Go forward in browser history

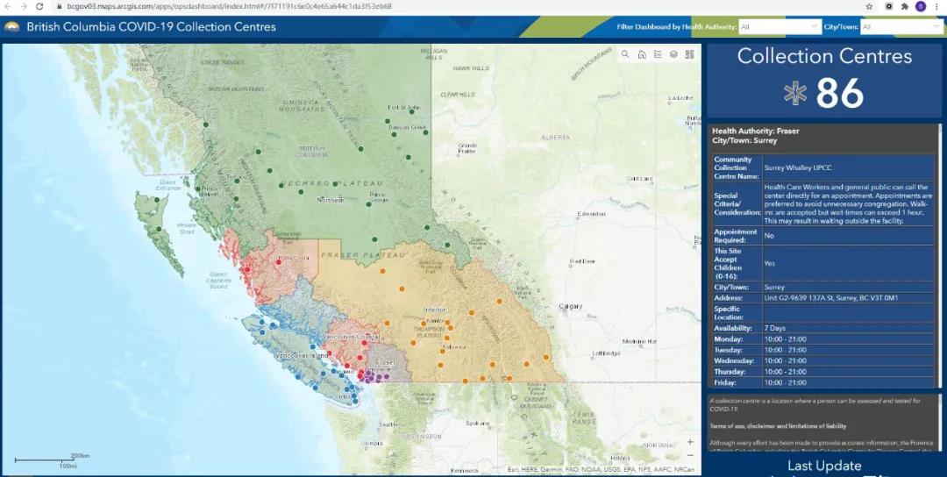tap(24, 7)
